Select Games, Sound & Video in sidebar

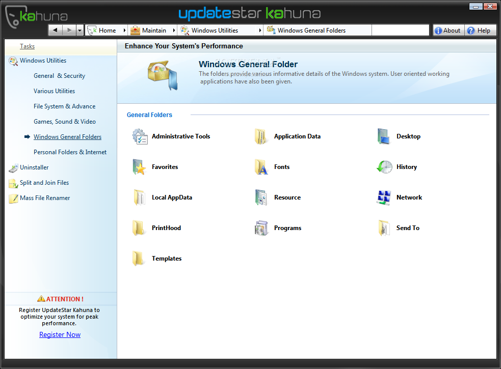point(65,122)
